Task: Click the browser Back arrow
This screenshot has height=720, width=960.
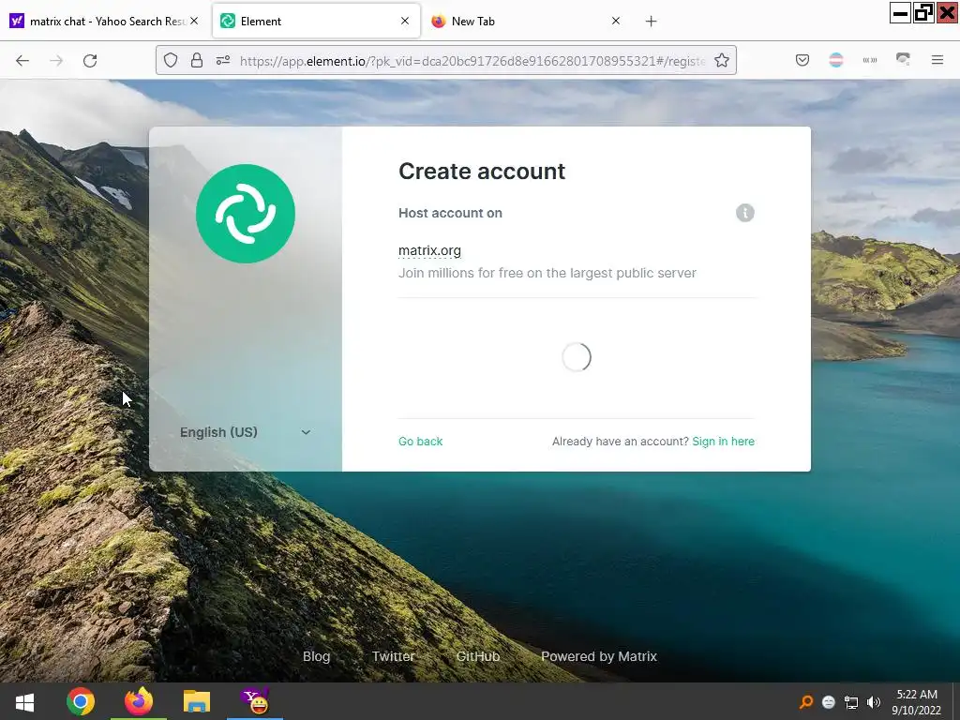Action: (22, 61)
